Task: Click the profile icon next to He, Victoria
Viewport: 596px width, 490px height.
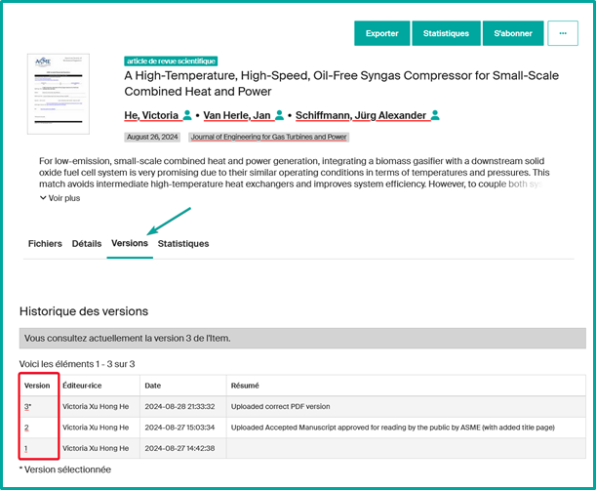Action: click(x=186, y=115)
